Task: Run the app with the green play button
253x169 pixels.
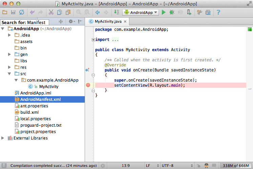Action: [x=164, y=12]
